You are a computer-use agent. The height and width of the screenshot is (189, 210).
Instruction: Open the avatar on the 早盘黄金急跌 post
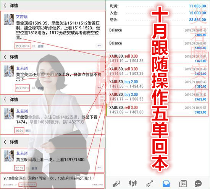(9, 114)
